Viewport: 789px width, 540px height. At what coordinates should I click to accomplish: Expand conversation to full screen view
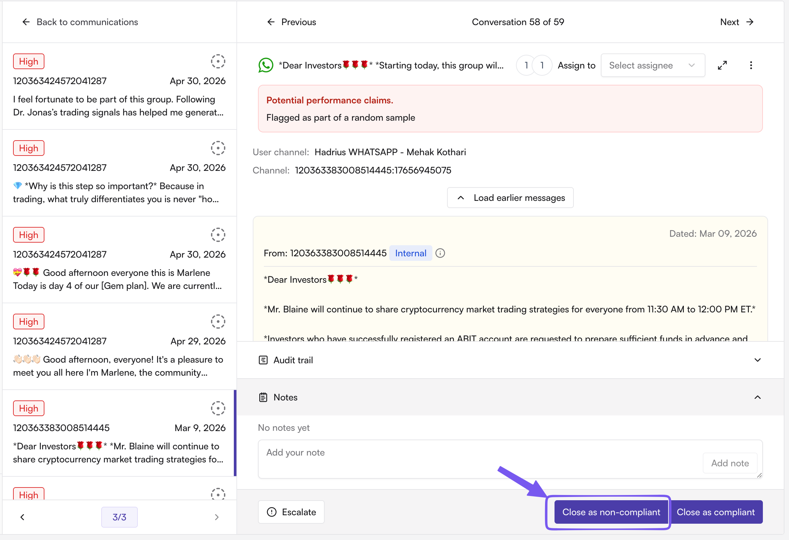(x=722, y=65)
